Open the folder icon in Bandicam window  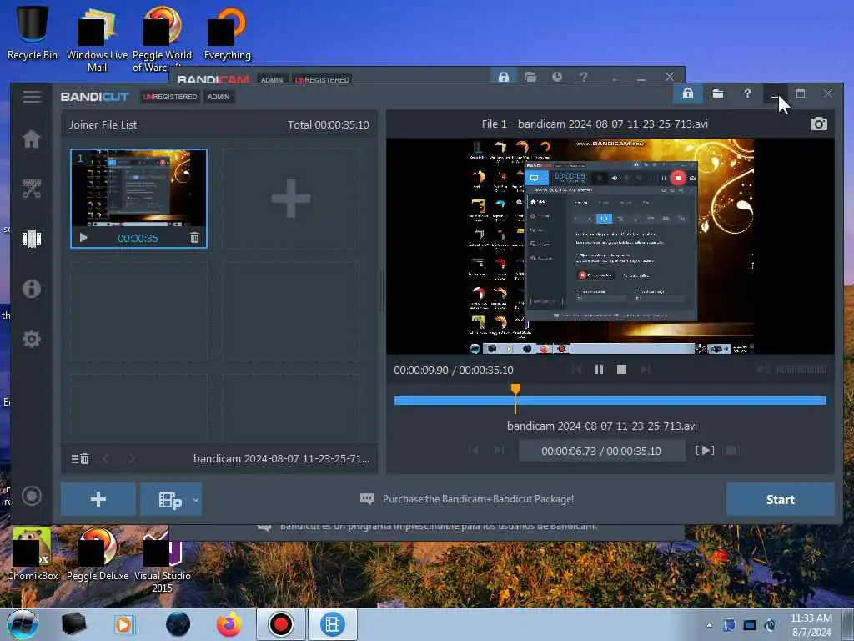pyautogui.click(x=530, y=77)
